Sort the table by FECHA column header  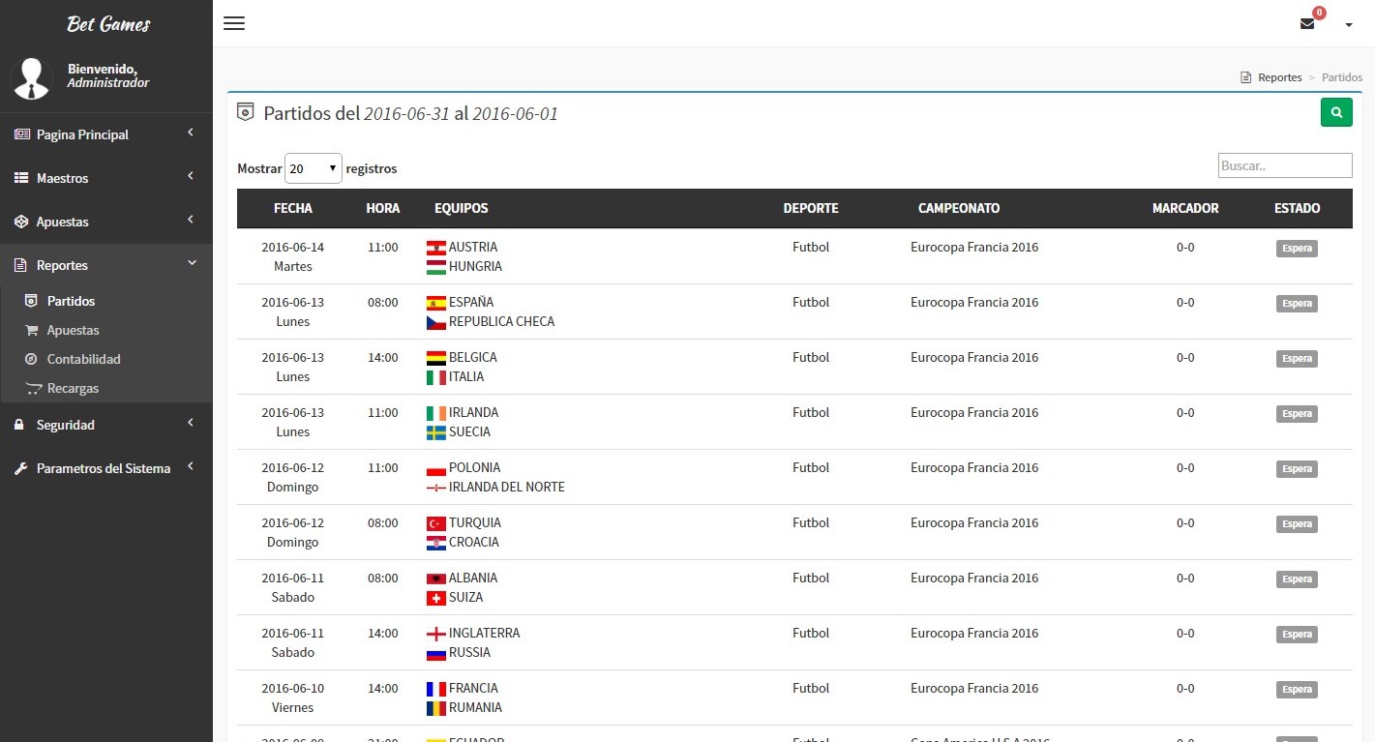tap(293, 208)
